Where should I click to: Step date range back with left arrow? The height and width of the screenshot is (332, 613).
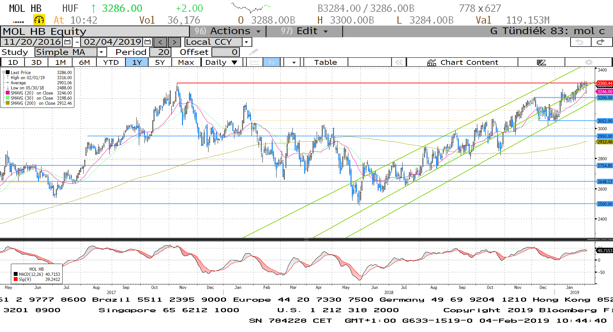coord(160,42)
